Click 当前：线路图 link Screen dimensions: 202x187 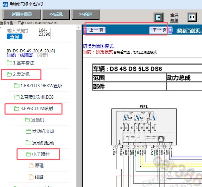point(20,55)
